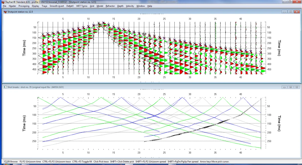The image size is (302, 165).
Task: Open the Depth menu
Action: pos(121,6)
